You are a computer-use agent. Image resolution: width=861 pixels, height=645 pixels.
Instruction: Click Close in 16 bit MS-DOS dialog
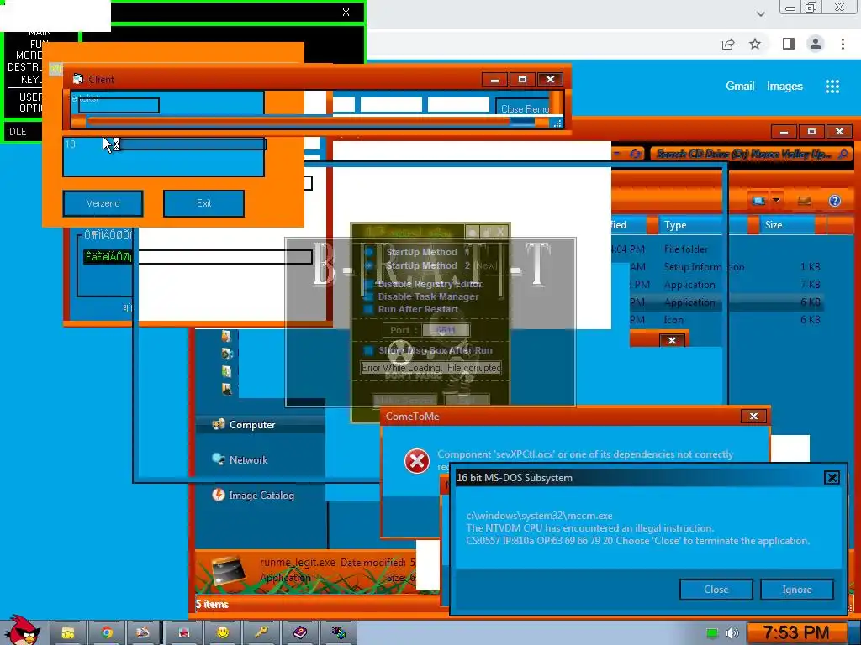pos(716,590)
